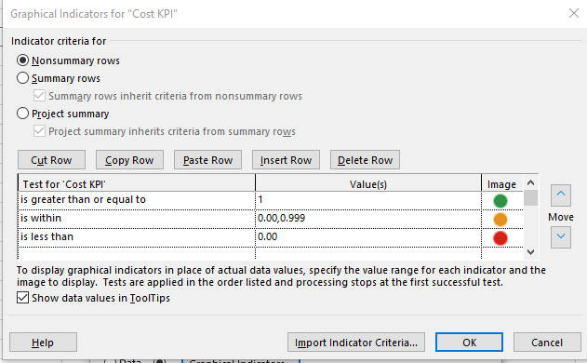Click the Copy Row button
This screenshot has width=587, height=363.
129,160
